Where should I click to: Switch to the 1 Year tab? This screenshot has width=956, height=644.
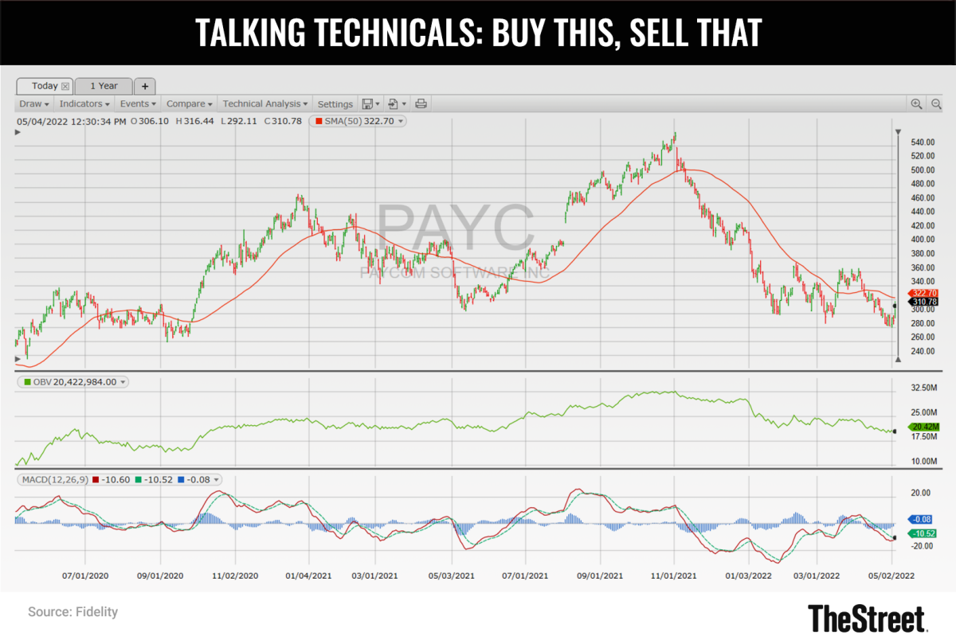pos(104,86)
